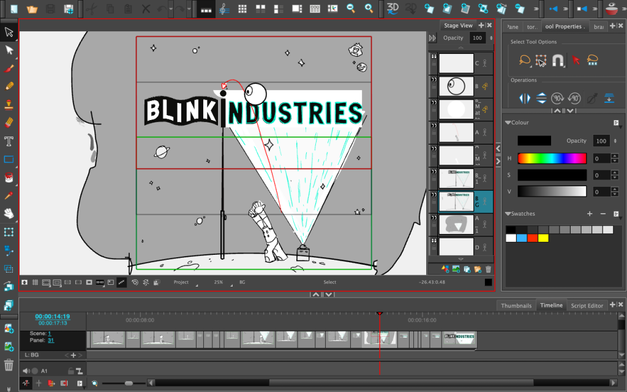Pick the red colour swatch
Viewport: 627px width, 392px height.
532,238
